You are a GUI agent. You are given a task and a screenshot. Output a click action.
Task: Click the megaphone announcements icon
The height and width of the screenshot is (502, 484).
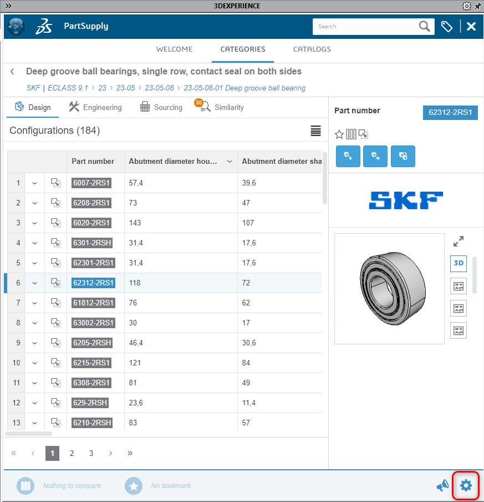(443, 485)
